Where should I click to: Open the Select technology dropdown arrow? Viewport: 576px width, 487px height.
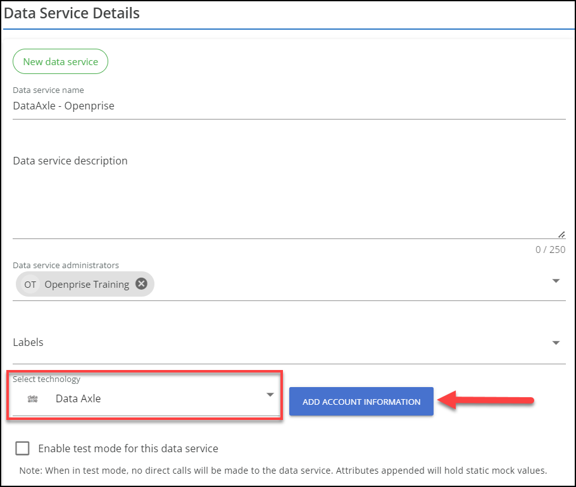click(270, 395)
